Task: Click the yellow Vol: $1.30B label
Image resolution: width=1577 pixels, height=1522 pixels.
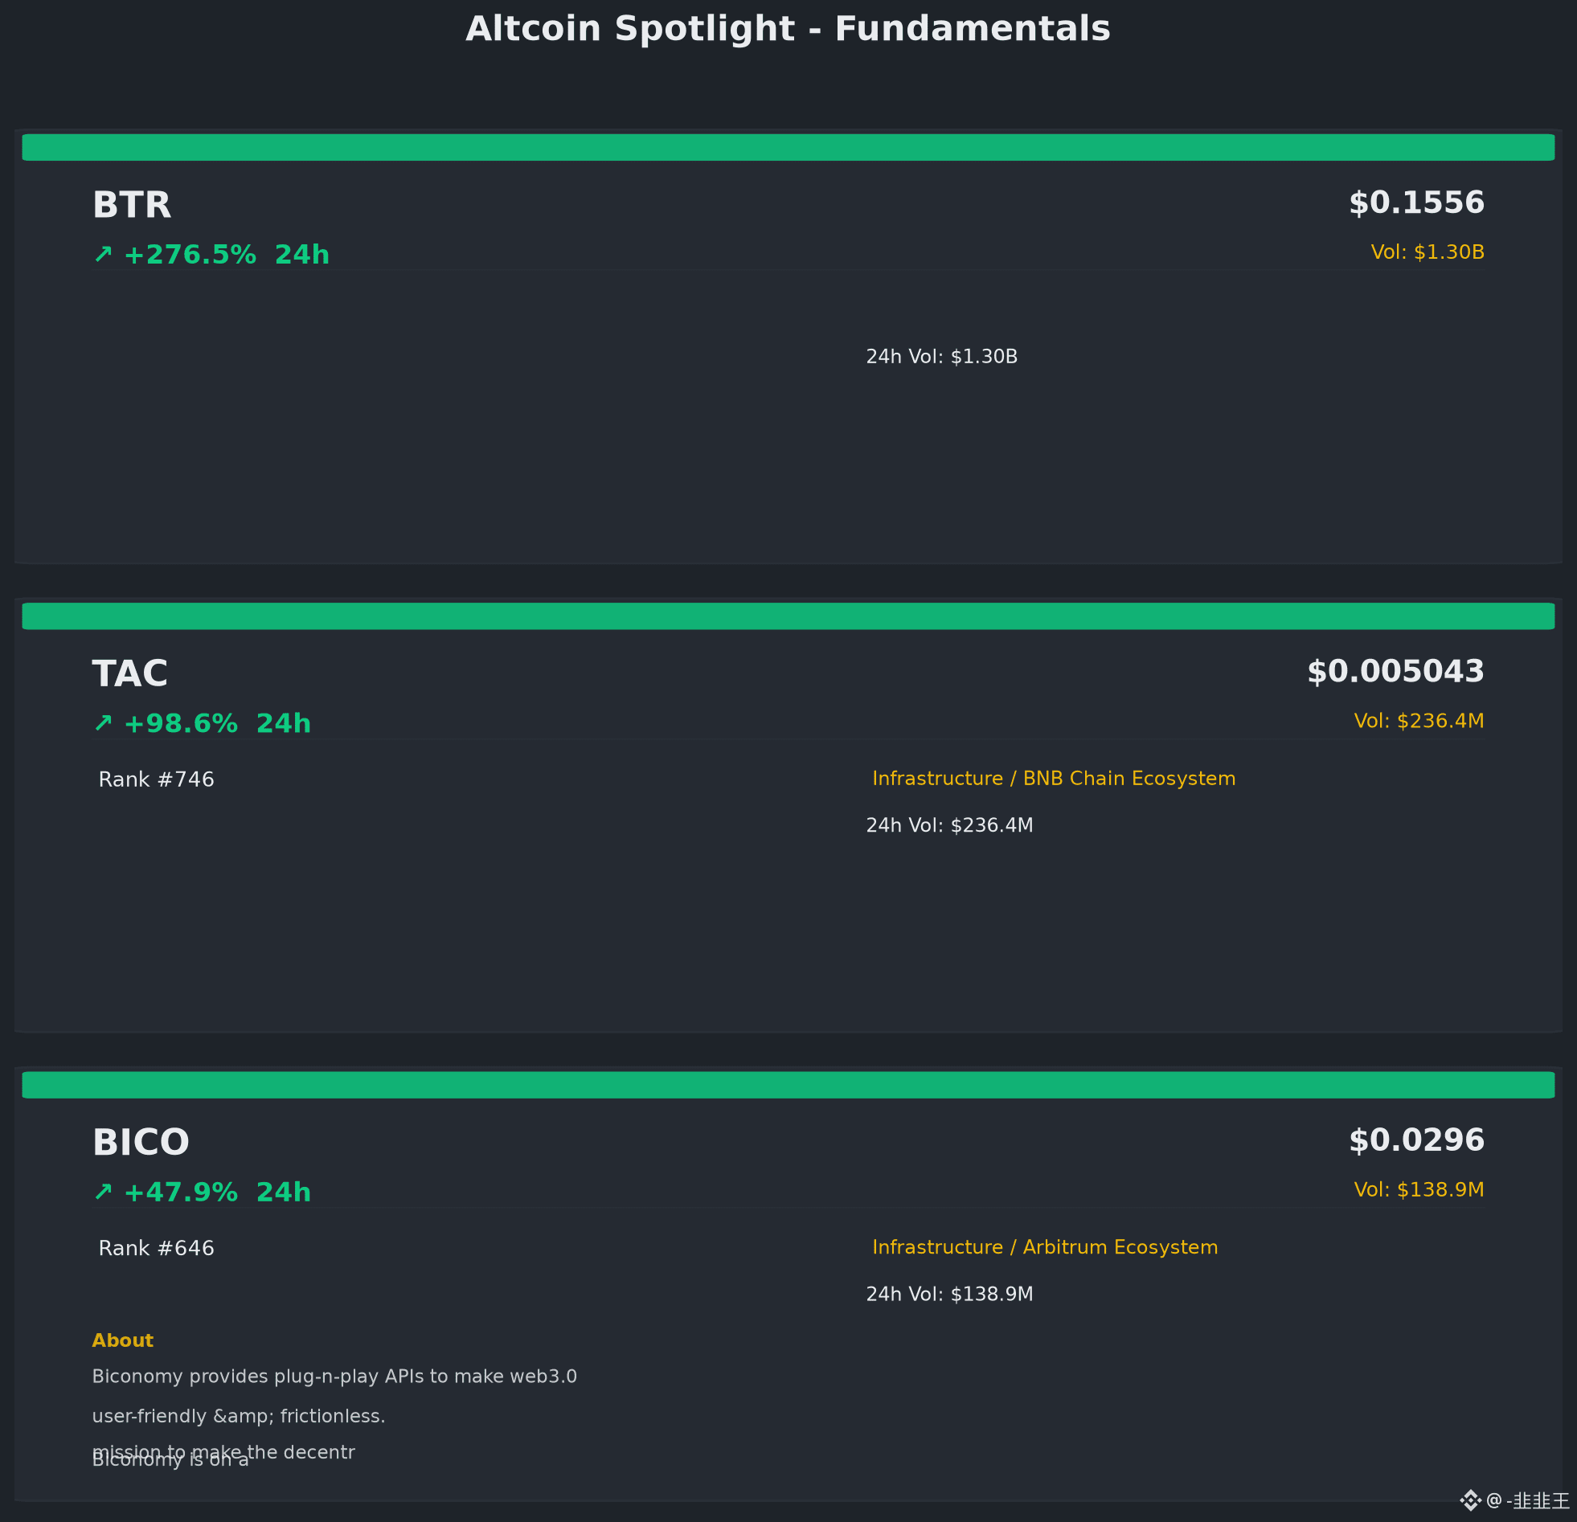Action: tap(1428, 252)
